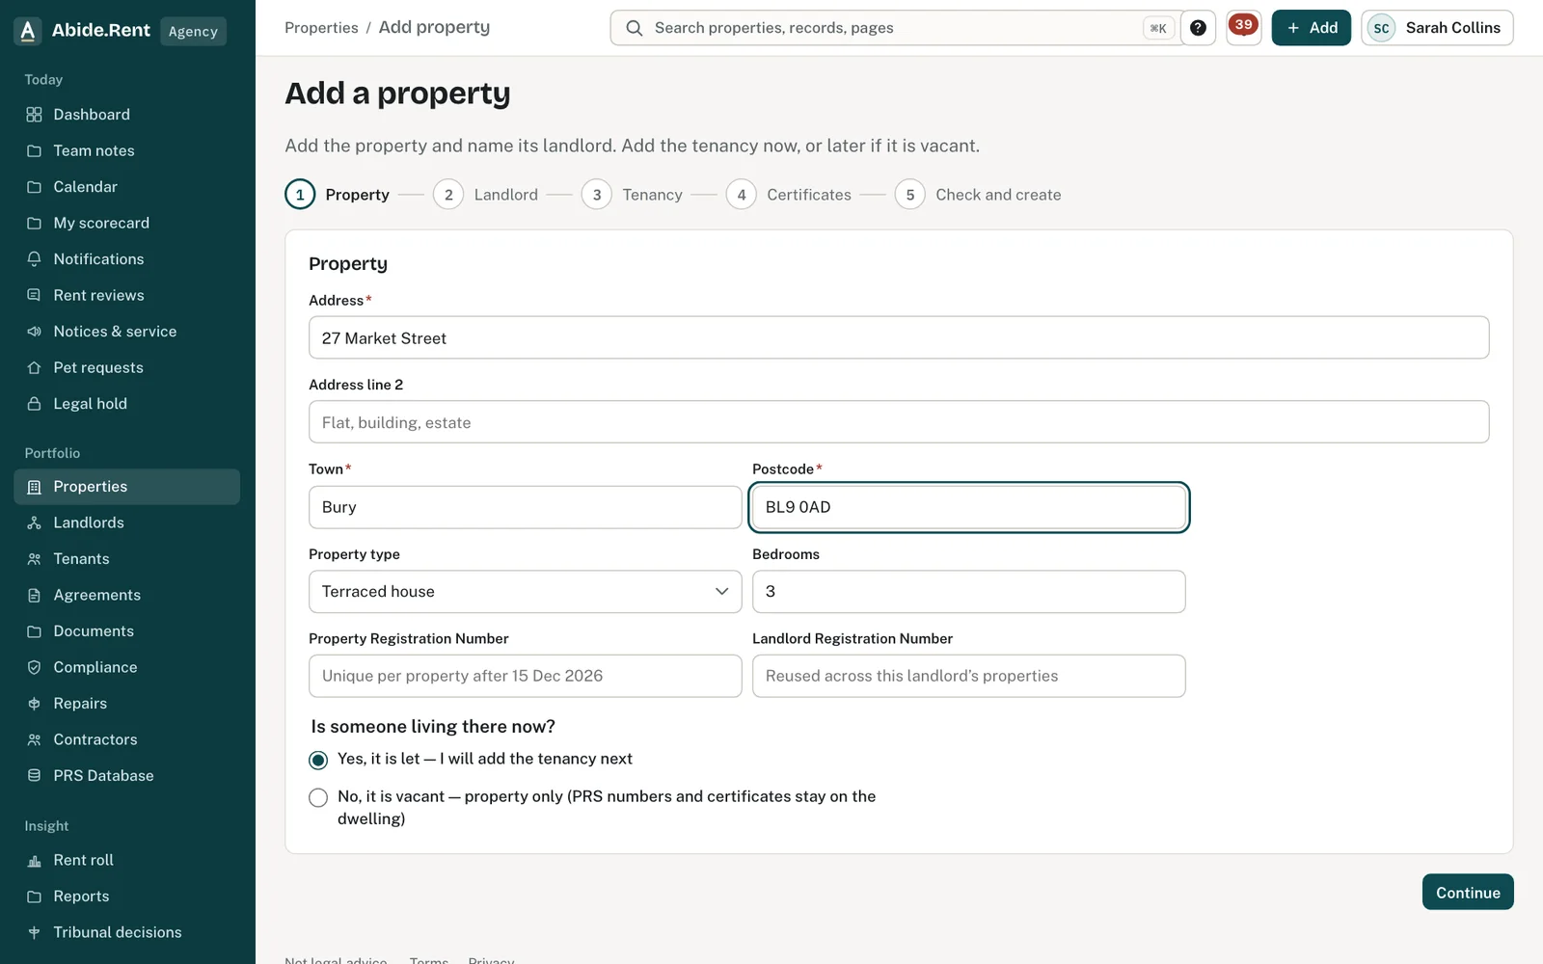Click the Calendar folder icon

[34, 187]
